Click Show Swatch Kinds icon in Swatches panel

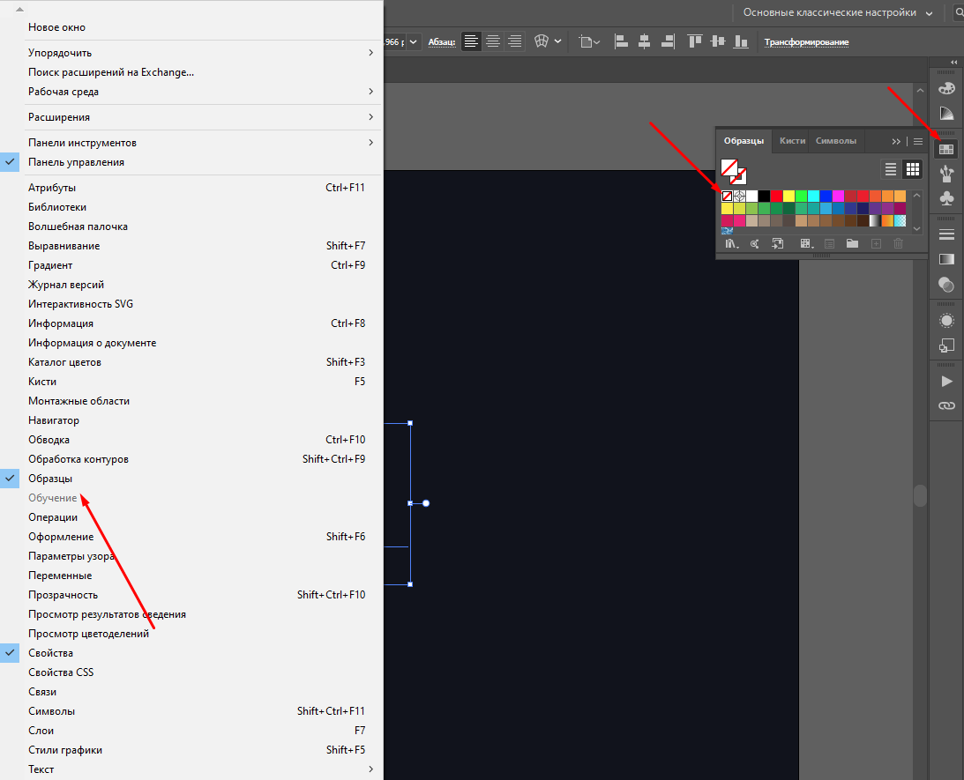(x=806, y=244)
